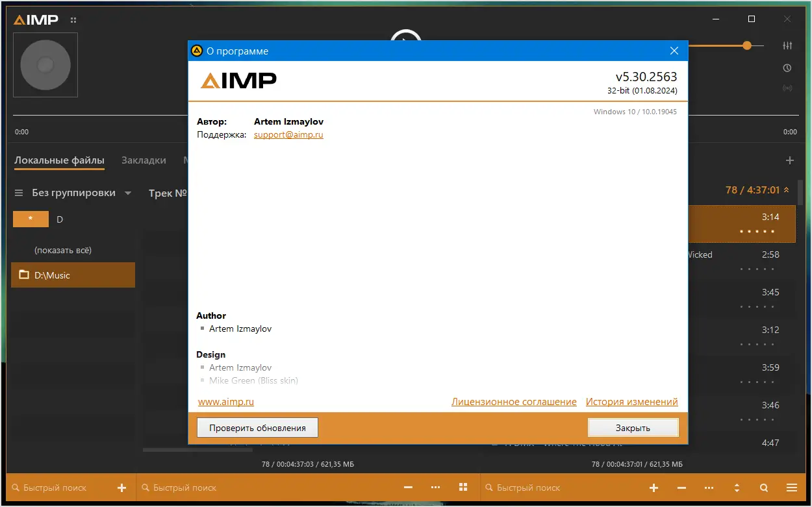Open the support@aimp.ru link
Image resolution: width=812 pixels, height=507 pixels.
[x=288, y=134]
